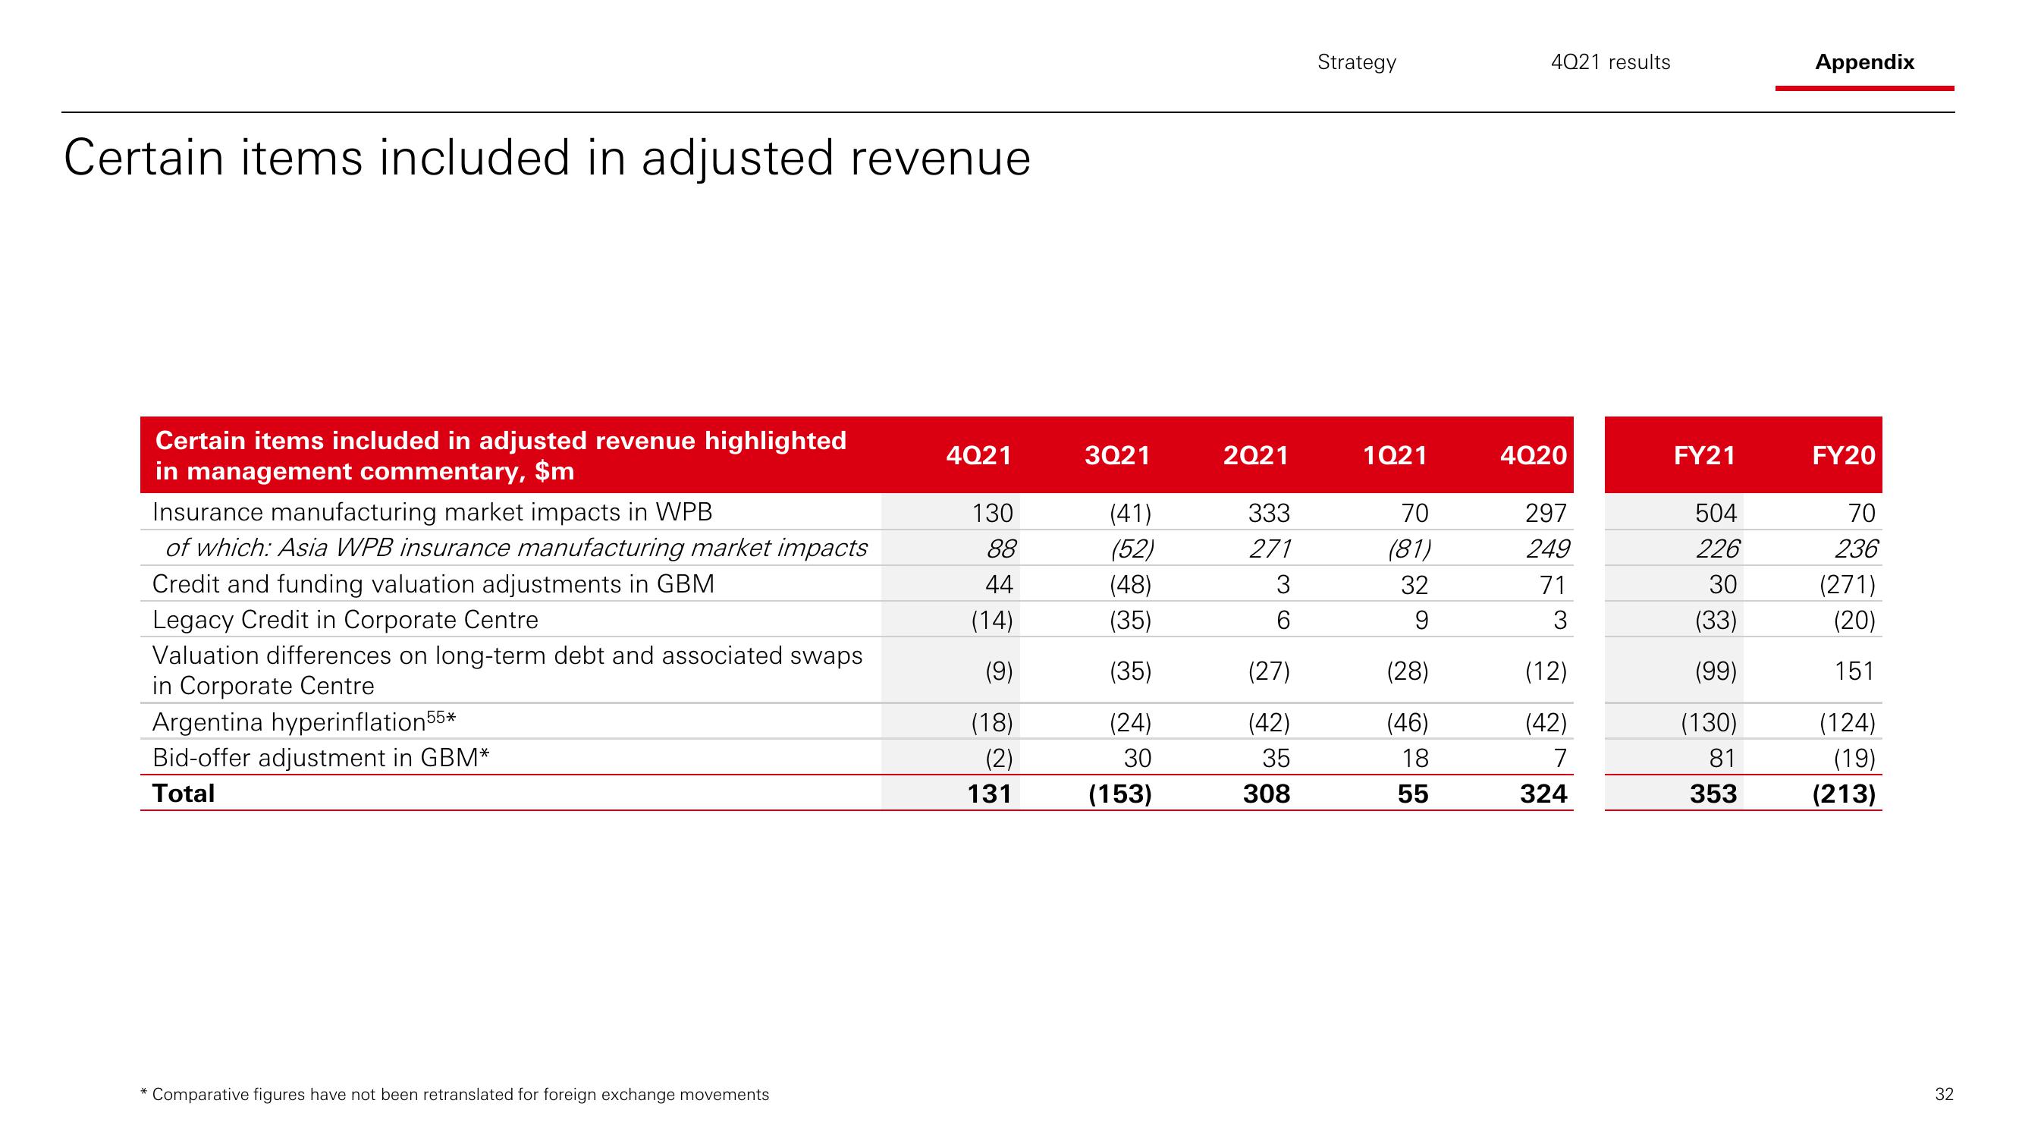
Task: Click the FY21 Valuation differences value (99)
Action: tap(1716, 671)
